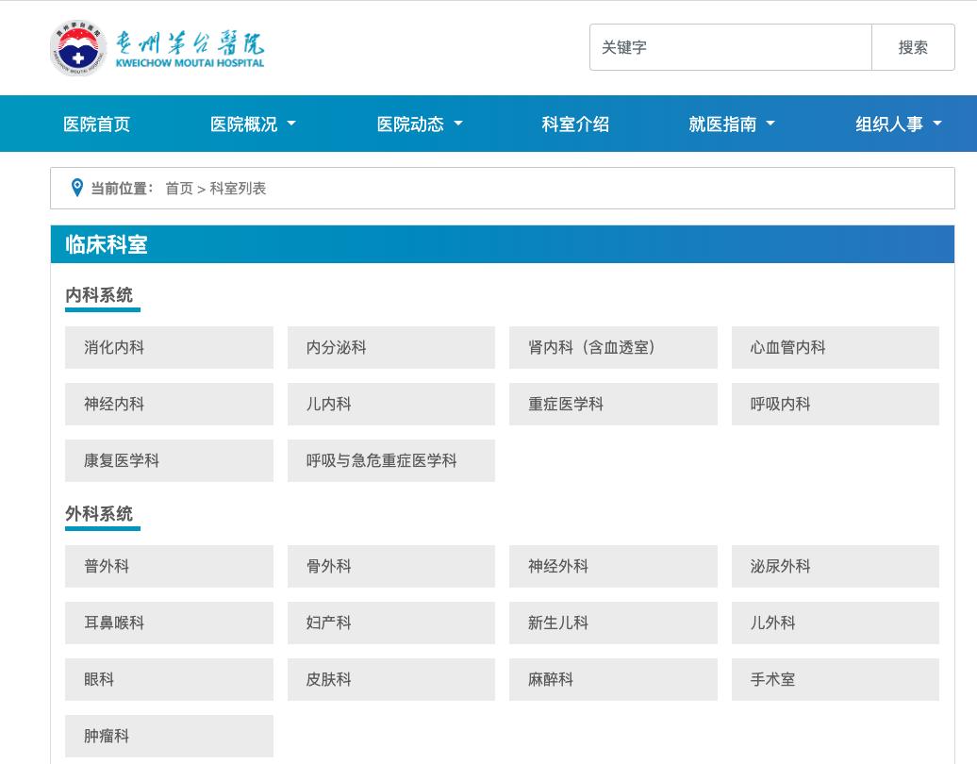Viewport: 977px width, 764px height.
Task: Click the 搜索 search button
Action: 913,47
